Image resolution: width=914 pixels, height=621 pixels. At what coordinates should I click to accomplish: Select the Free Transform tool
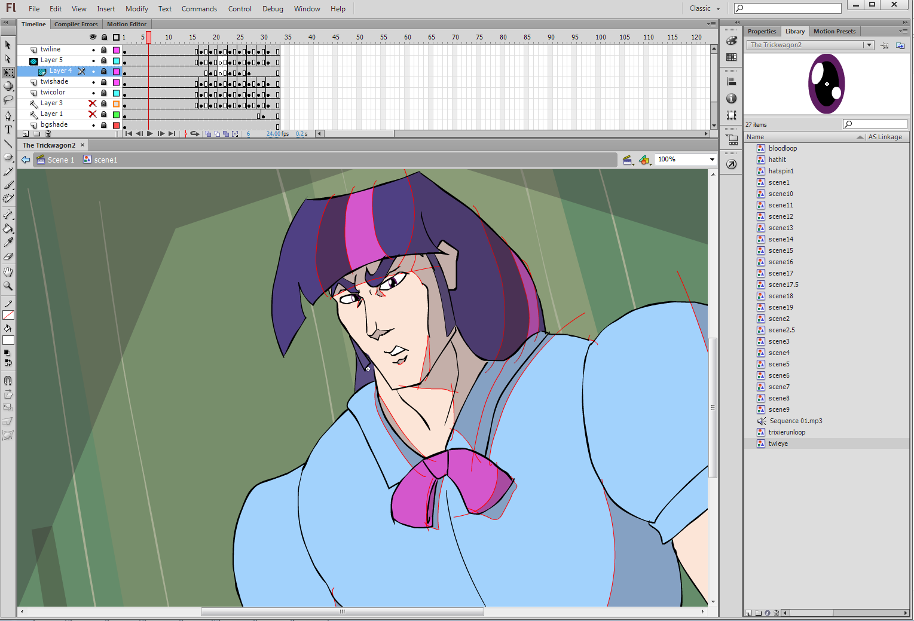pos(8,72)
